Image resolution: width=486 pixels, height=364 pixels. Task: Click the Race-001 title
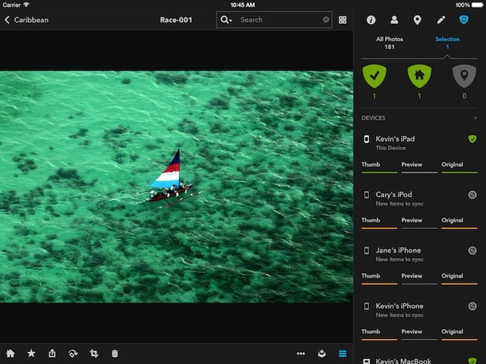176,20
